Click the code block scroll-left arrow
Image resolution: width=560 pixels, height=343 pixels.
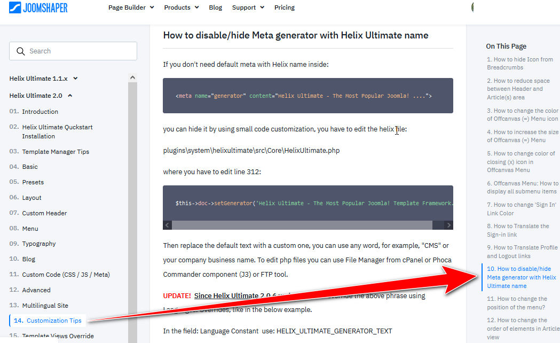[167, 225]
